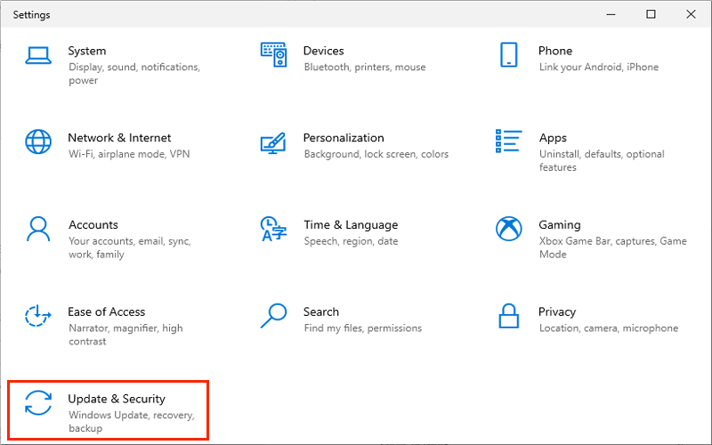
Task: Close the Settings window
Action: click(x=692, y=14)
